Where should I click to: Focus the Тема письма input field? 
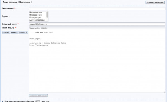[97, 8]
